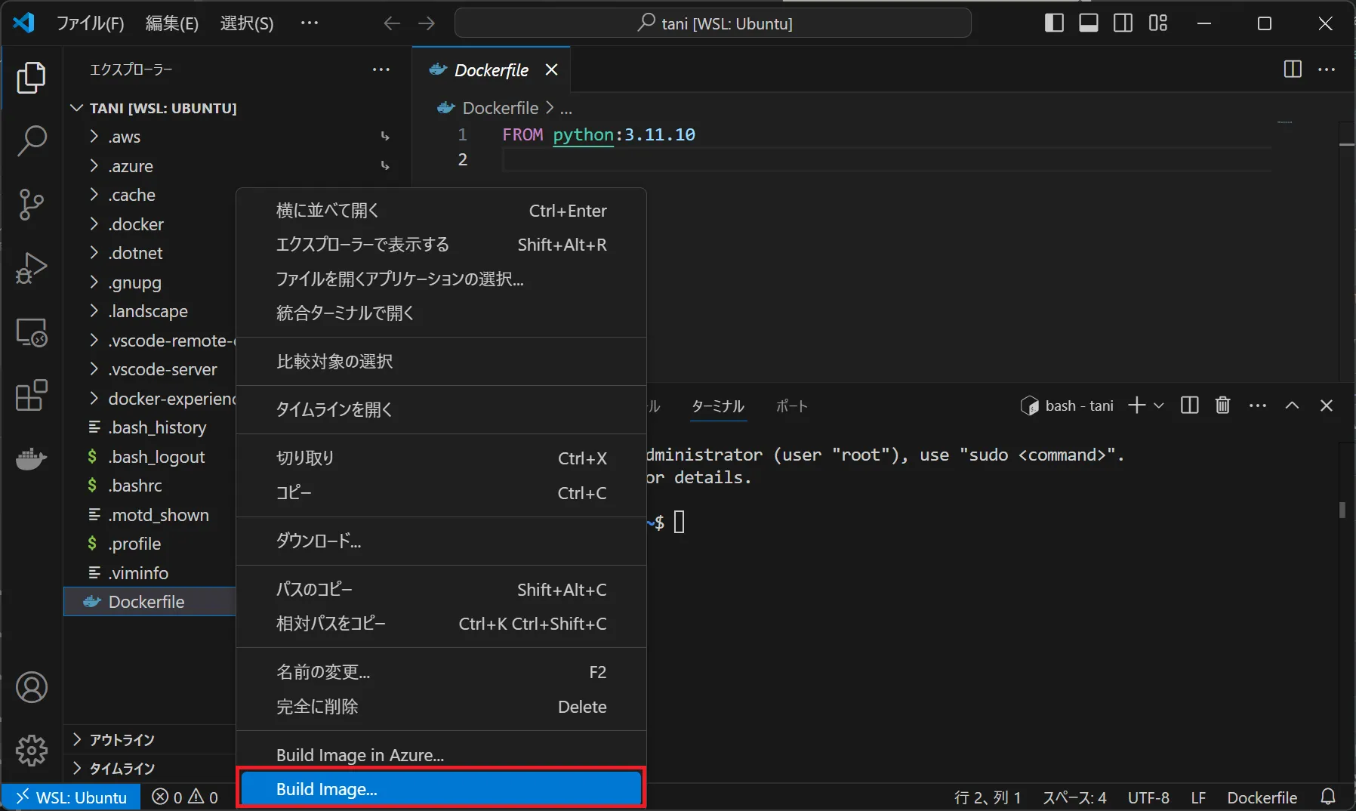The image size is (1356, 811).
Task: Open the Remote Explorer view
Action: [x=31, y=332]
